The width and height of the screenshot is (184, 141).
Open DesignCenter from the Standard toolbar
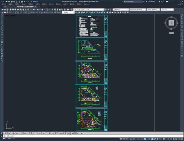[x=55, y=10]
